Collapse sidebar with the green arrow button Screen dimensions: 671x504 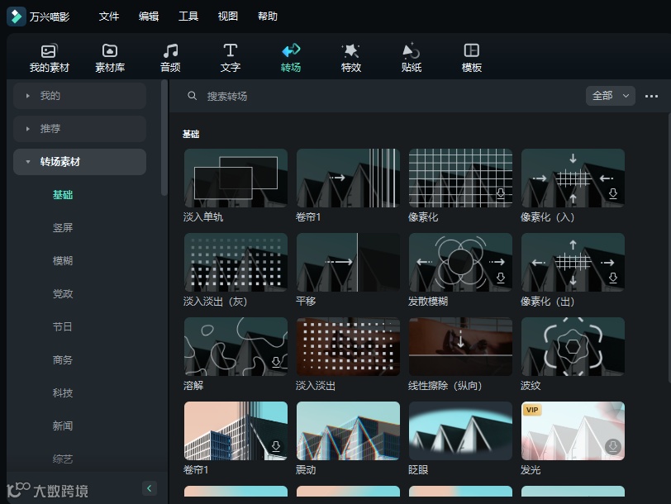(x=149, y=488)
